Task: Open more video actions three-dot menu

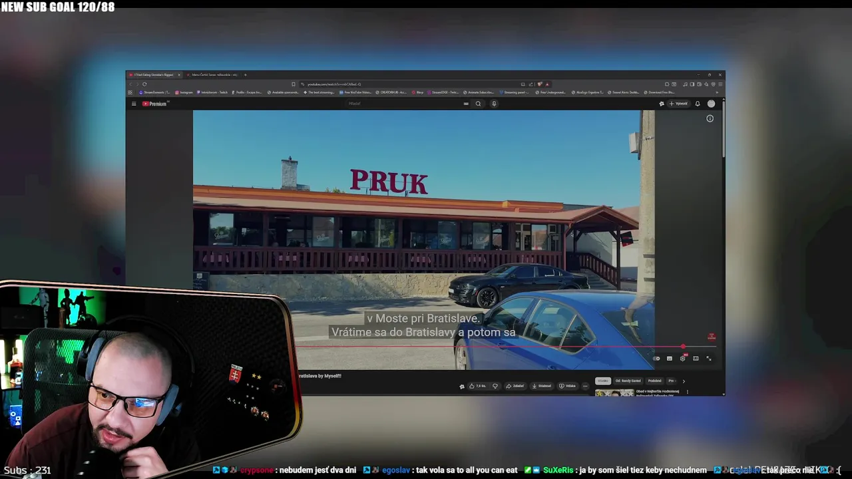Action: pyautogui.click(x=585, y=386)
